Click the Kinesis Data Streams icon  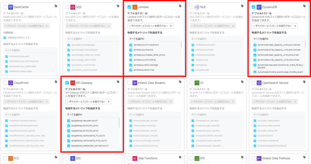click(135, 83)
